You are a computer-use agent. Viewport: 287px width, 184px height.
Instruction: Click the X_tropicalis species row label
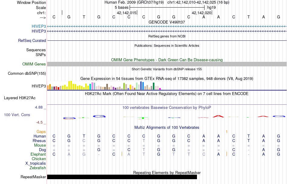[x=36, y=163]
